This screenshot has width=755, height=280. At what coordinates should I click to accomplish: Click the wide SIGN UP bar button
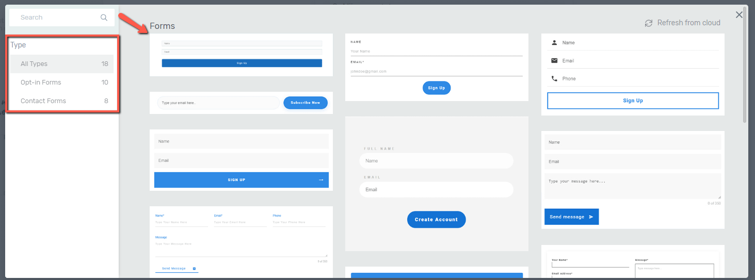(x=242, y=180)
